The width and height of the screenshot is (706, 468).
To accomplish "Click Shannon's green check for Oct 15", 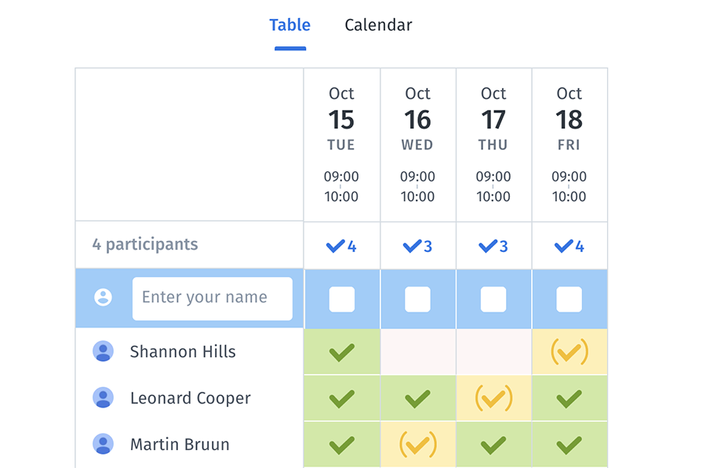I will pyautogui.click(x=341, y=352).
